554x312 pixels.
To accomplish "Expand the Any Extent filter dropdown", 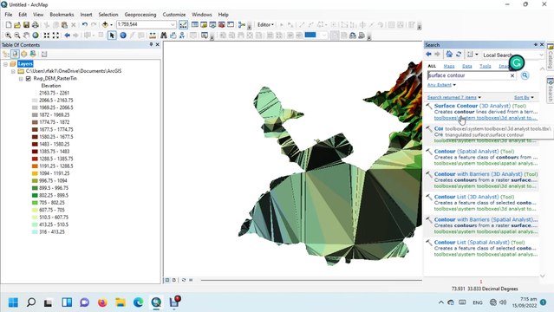I will pyautogui.click(x=441, y=85).
